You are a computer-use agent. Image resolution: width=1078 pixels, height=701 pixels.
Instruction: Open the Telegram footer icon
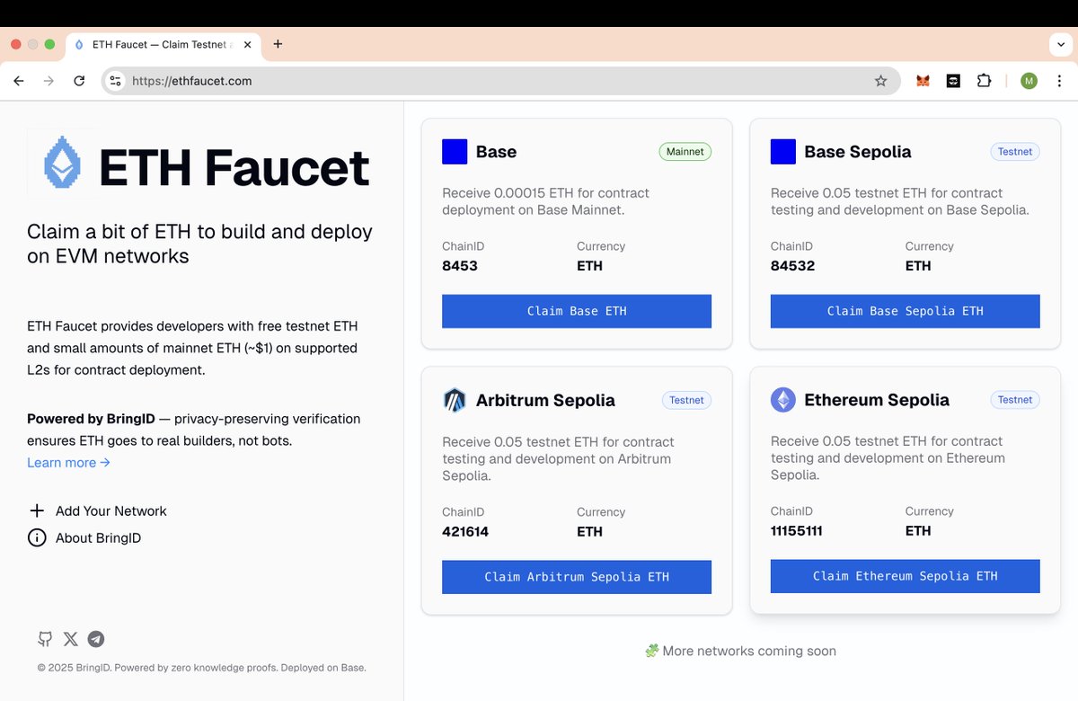pos(96,639)
